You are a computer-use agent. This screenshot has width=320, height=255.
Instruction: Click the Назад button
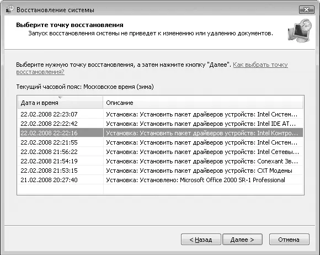click(x=201, y=240)
